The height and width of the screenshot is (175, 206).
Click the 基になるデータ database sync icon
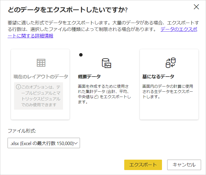[x=171, y=63]
